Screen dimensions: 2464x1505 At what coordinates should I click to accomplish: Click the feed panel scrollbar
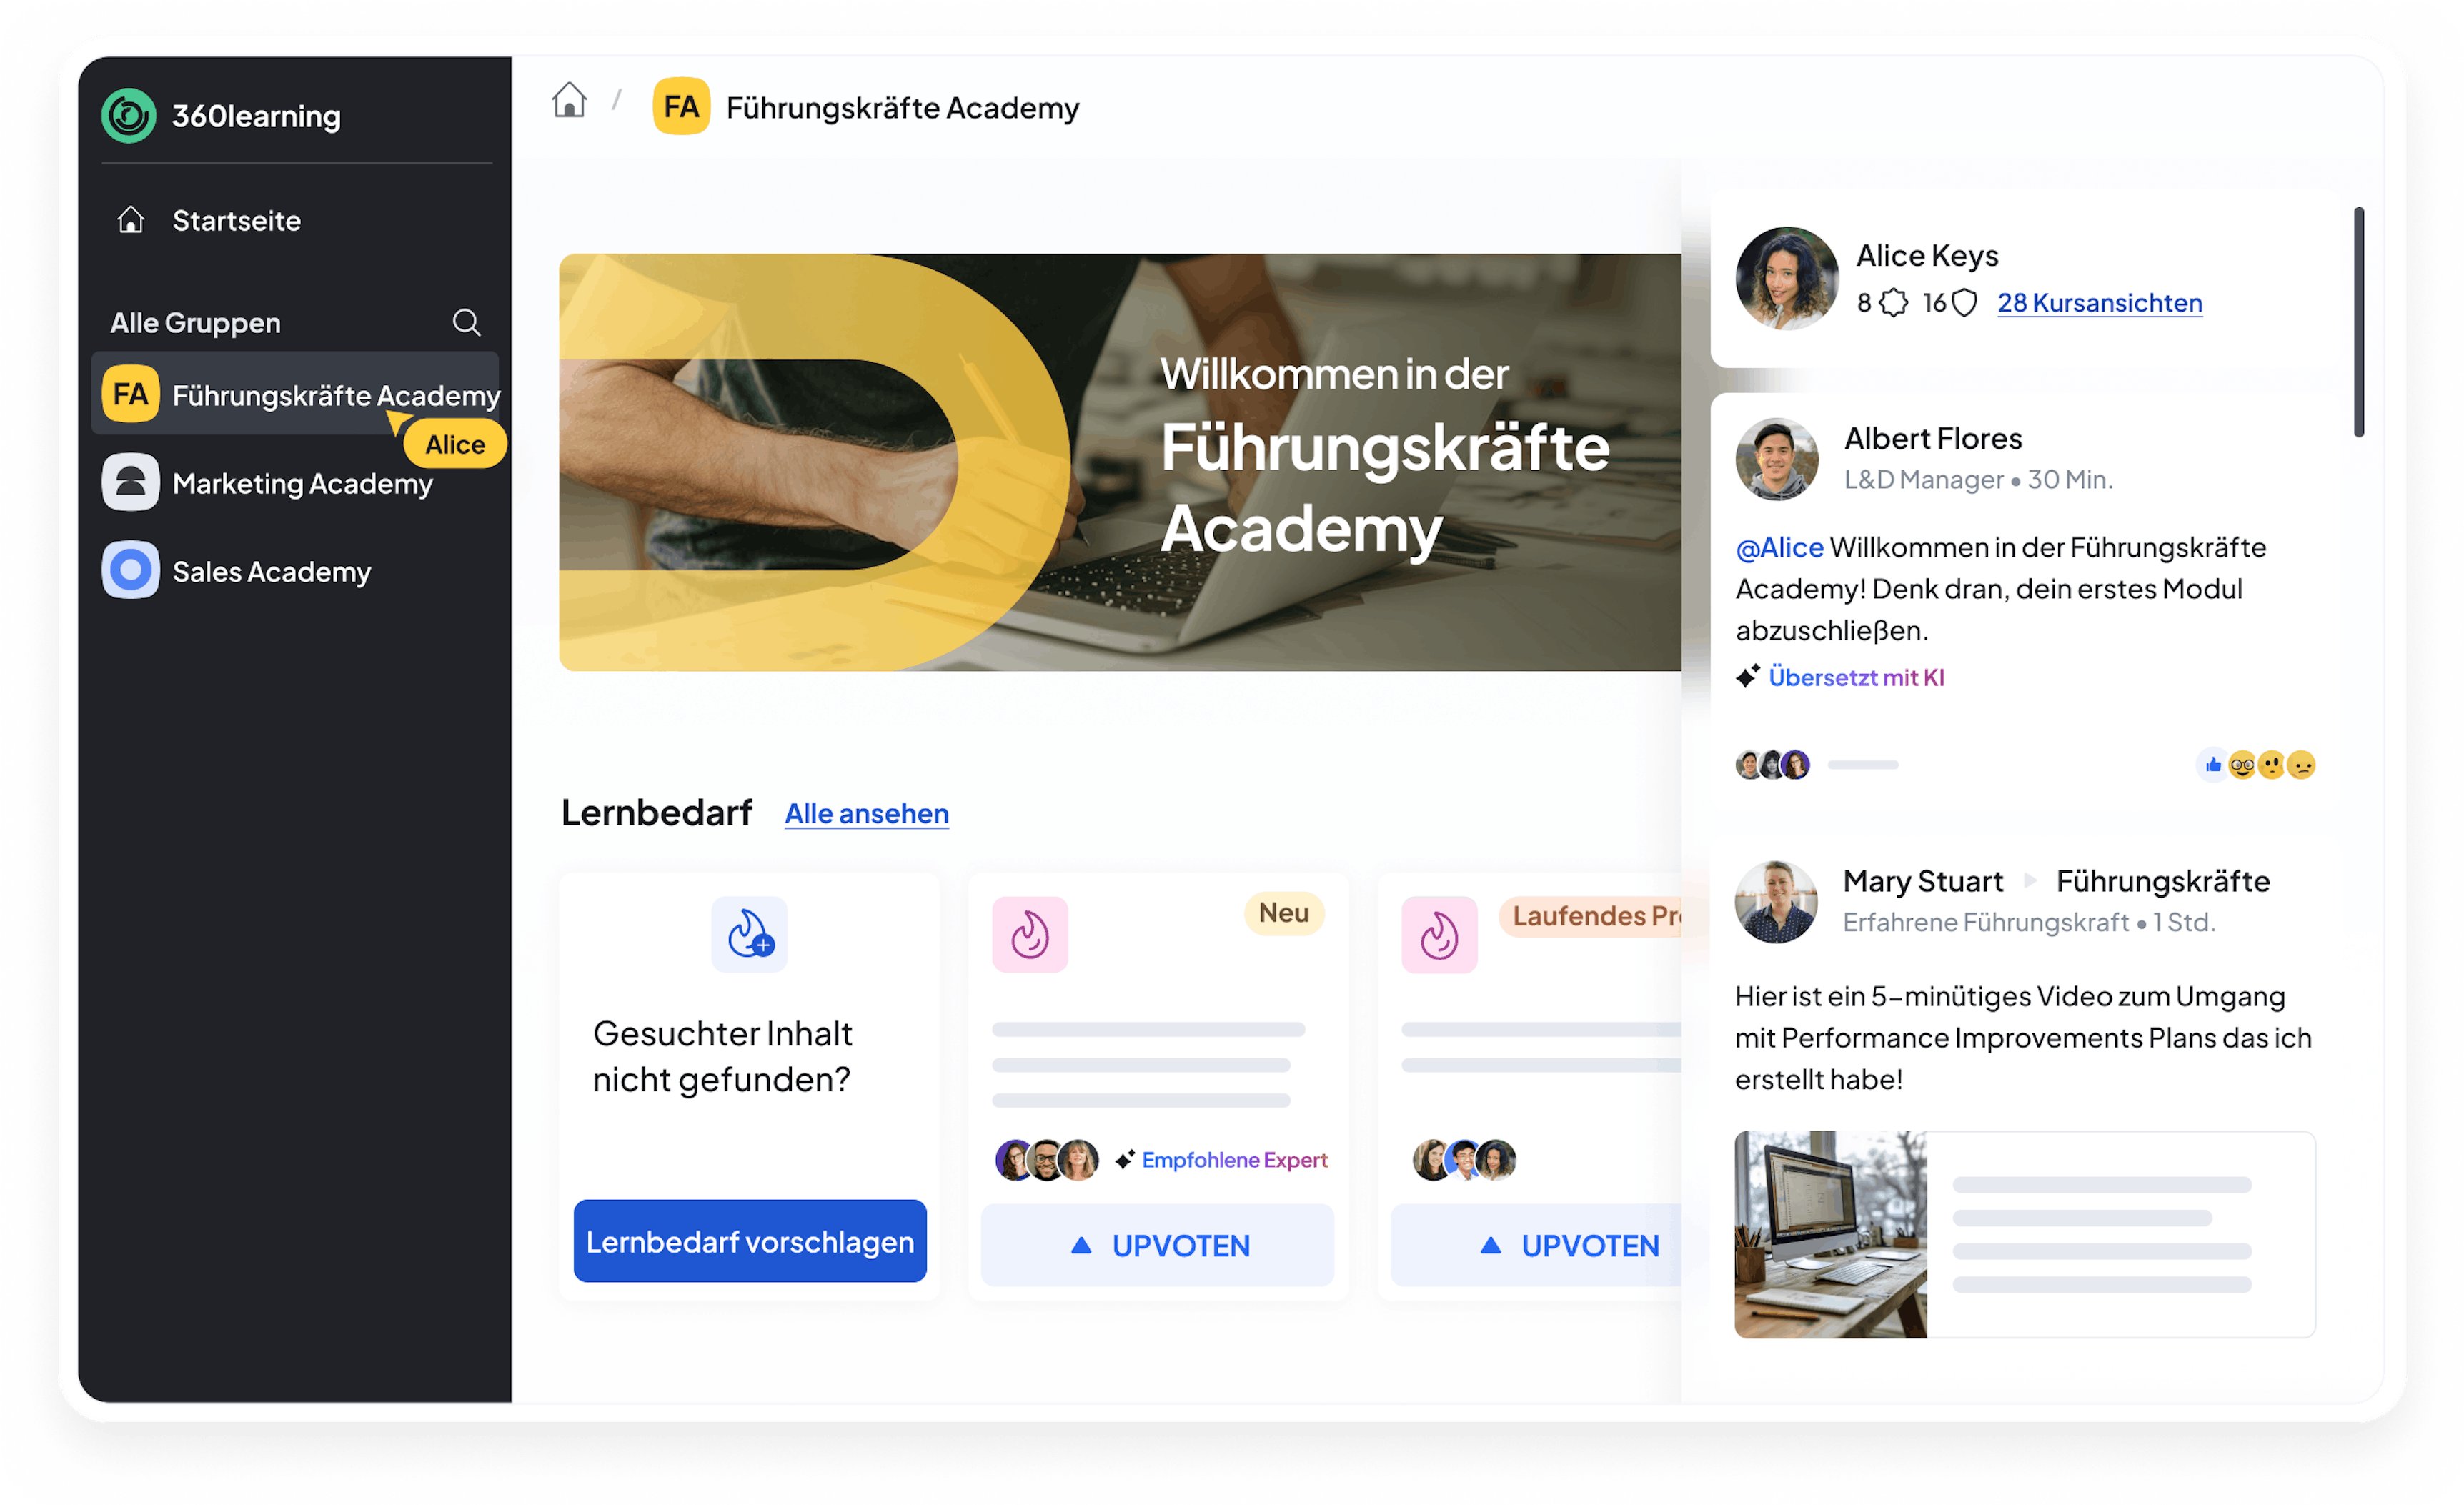coord(2359,322)
